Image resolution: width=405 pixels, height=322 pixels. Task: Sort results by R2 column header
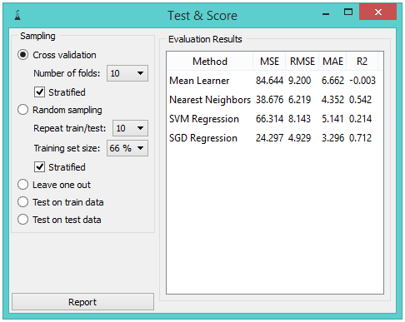(x=362, y=62)
